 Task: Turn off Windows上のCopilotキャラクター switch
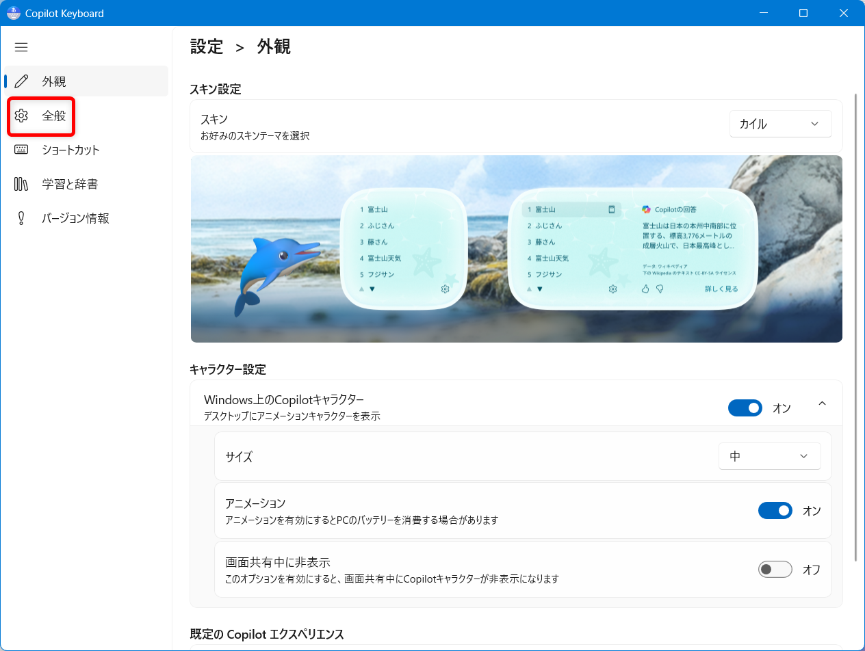745,408
